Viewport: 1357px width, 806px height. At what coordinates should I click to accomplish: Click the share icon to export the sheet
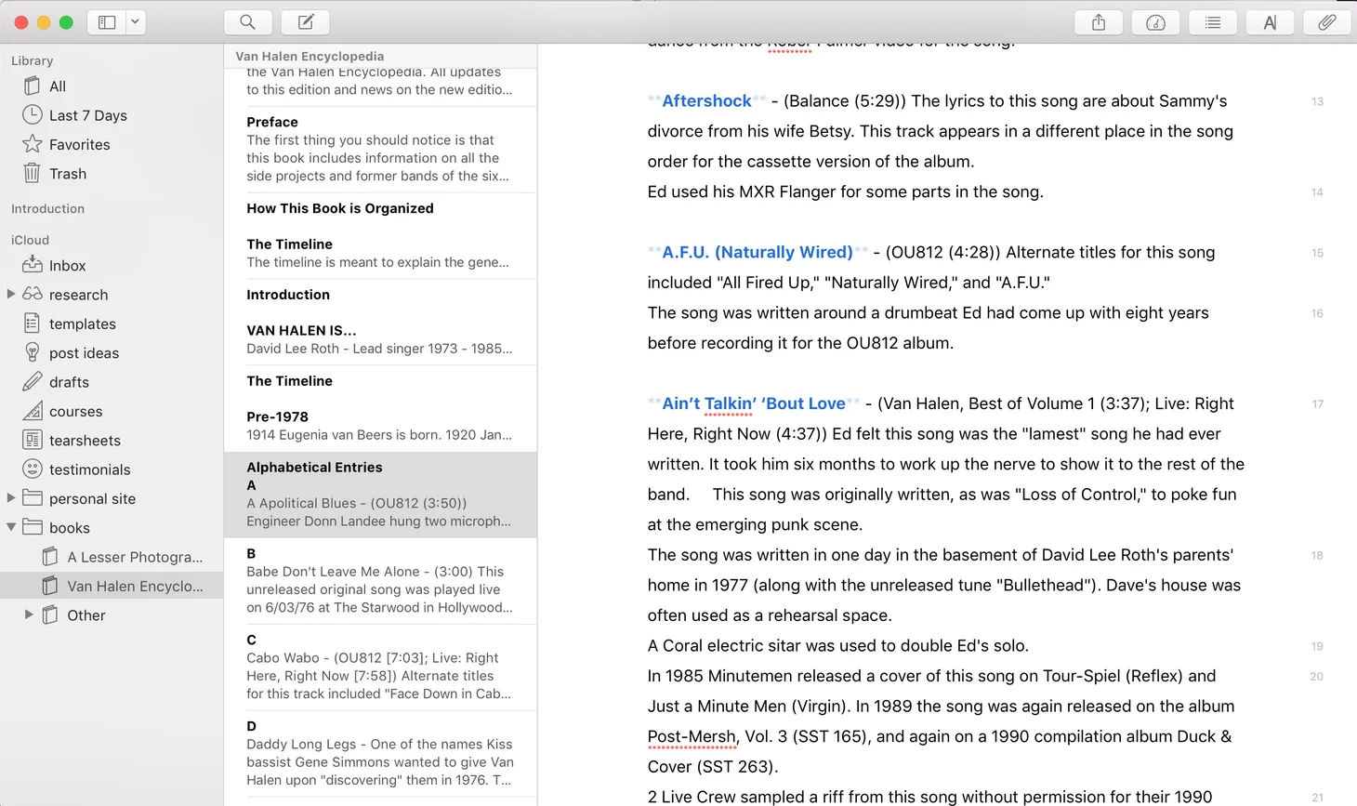[1098, 21]
